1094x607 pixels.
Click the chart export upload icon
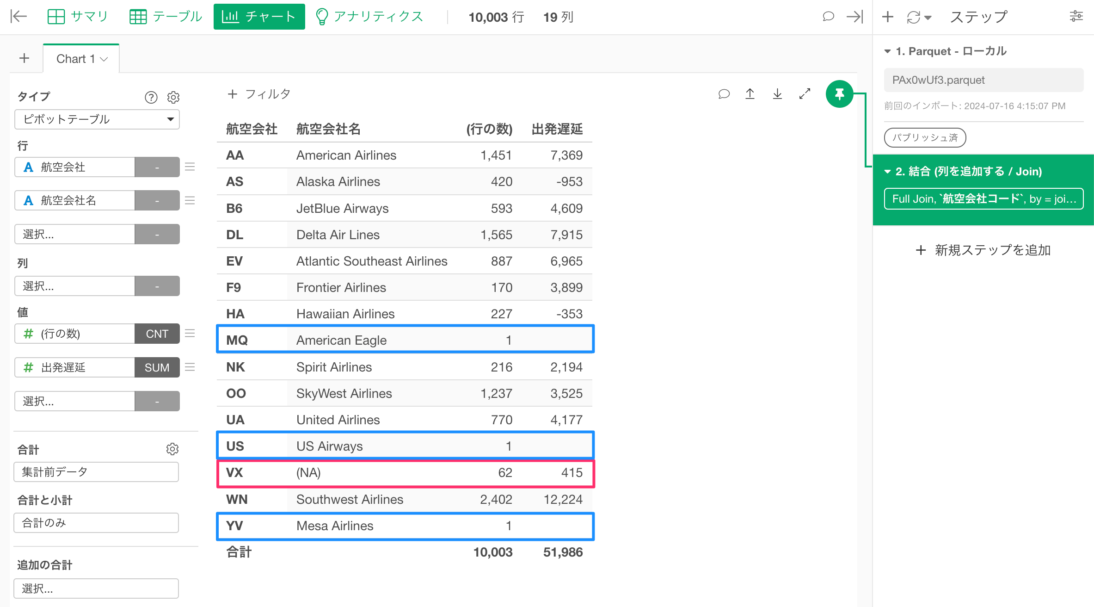(x=750, y=94)
